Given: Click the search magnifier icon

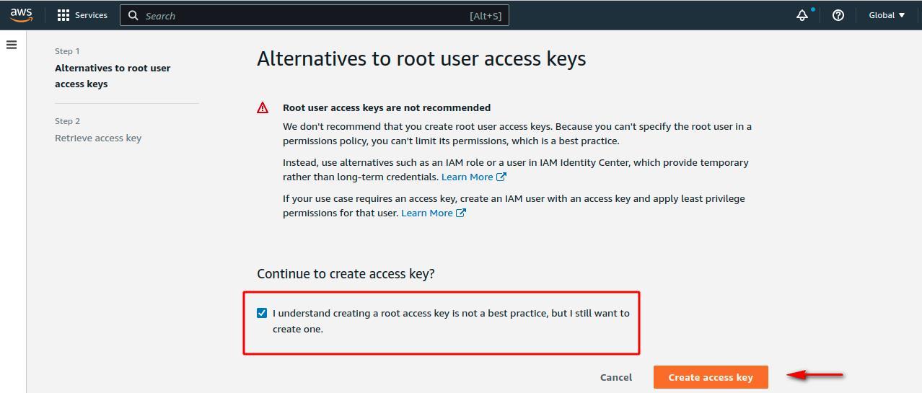Looking at the screenshot, I should 133,15.
